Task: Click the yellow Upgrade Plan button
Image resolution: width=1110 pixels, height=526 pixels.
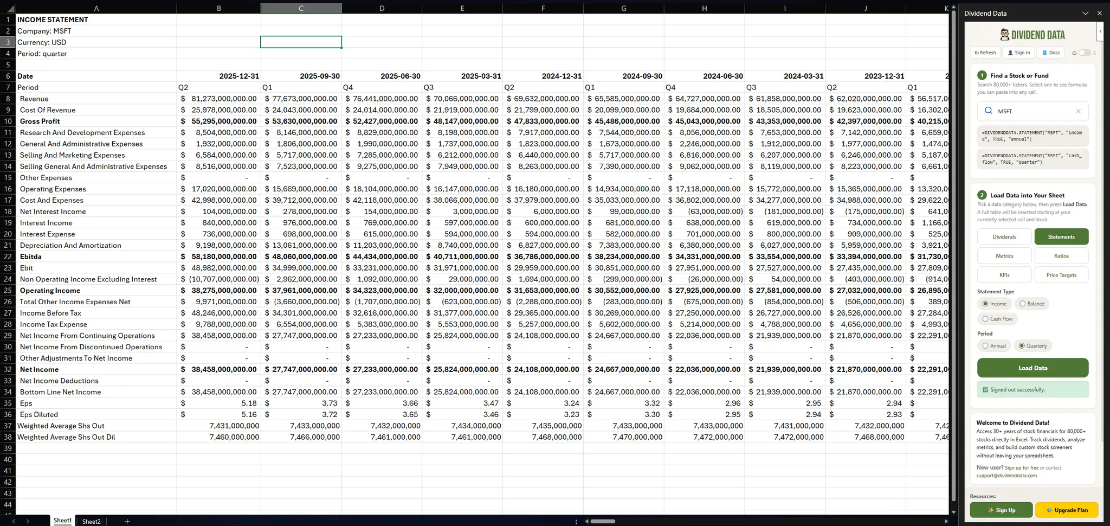Action: (1067, 510)
